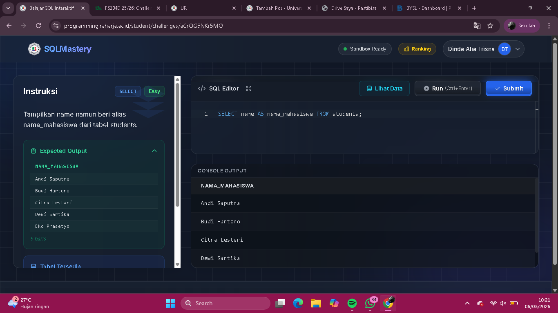Click scroll down arrow of instructions panel
This screenshot has height=313, width=558.
coord(177,265)
